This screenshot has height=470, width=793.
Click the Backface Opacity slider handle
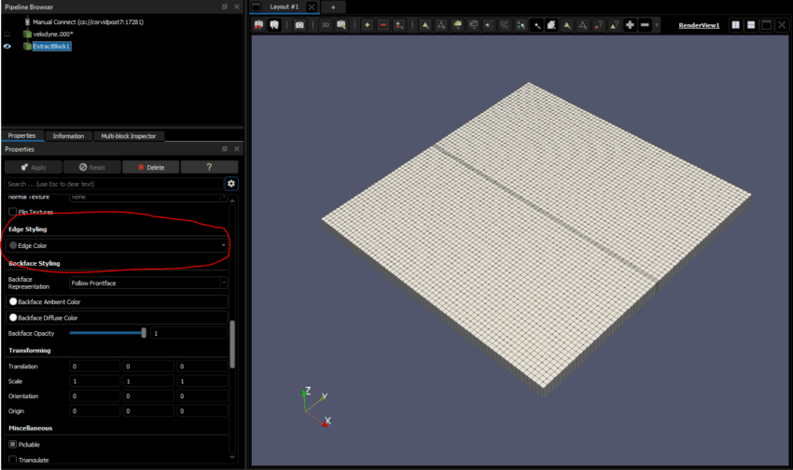click(x=144, y=333)
